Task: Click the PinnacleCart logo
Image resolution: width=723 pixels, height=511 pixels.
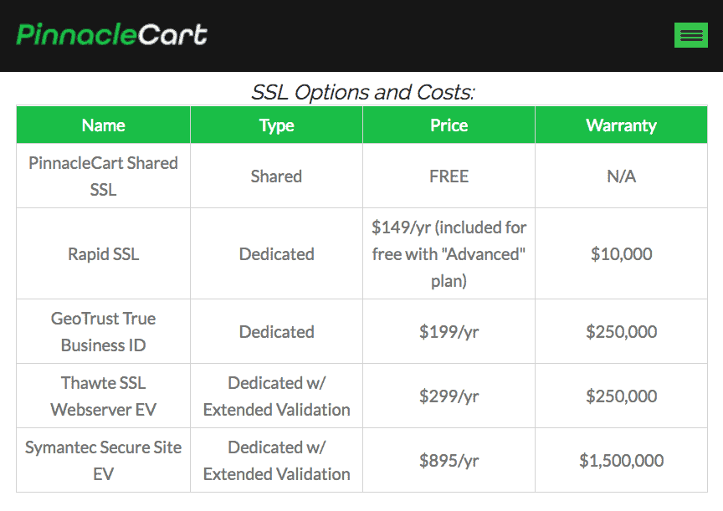Action: pyautogui.click(x=111, y=34)
